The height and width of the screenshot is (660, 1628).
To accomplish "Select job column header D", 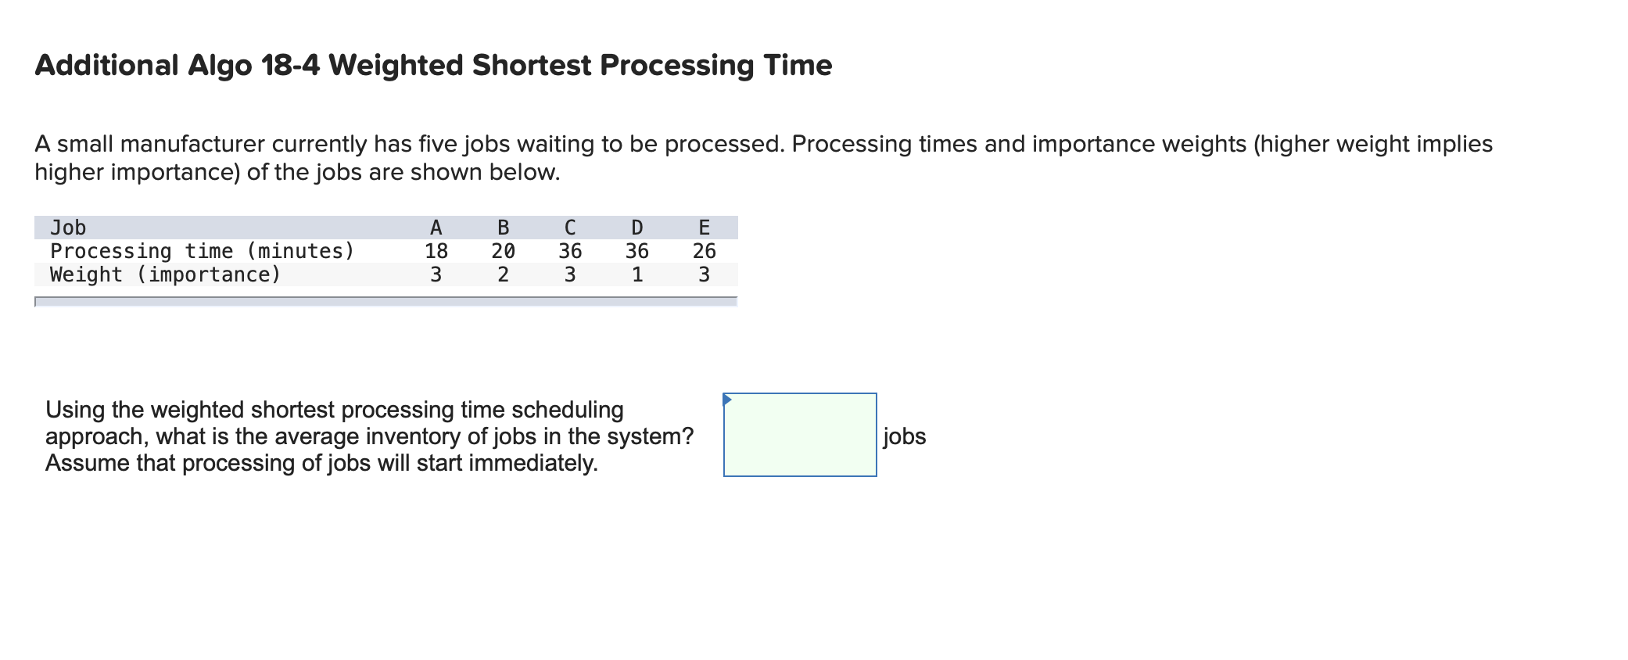I will click(637, 228).
